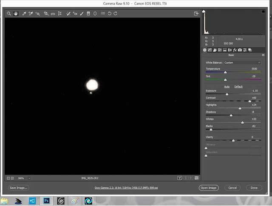Select the White Balance eyedropper tool
The height and width of the screenshot is (206, 272).
[24, 13]
